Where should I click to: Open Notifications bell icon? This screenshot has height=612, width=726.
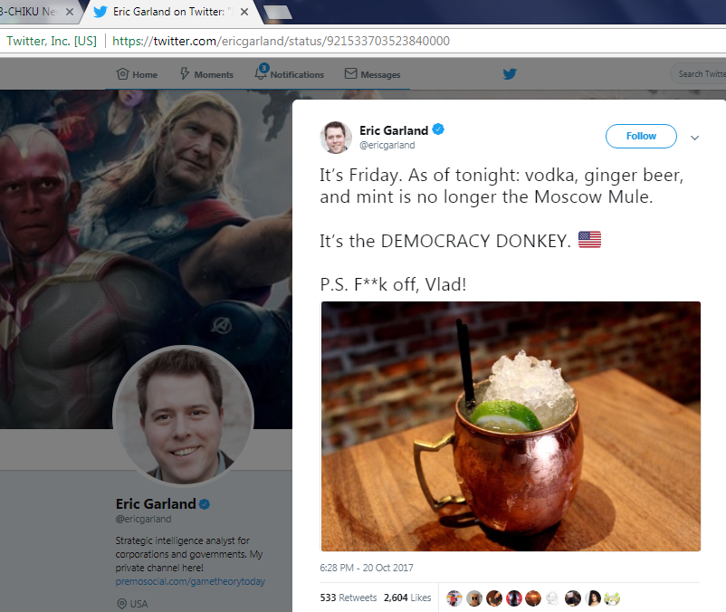(261, 72)
